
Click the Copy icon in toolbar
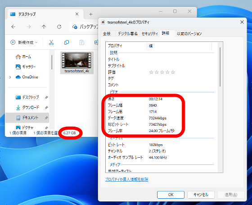[x=67, y=42]
